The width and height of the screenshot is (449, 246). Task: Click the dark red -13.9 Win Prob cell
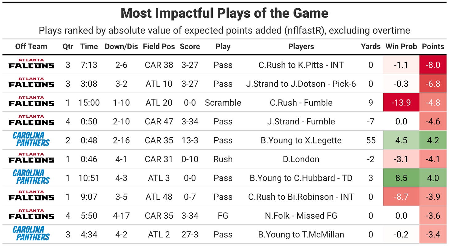click(401, 103)
